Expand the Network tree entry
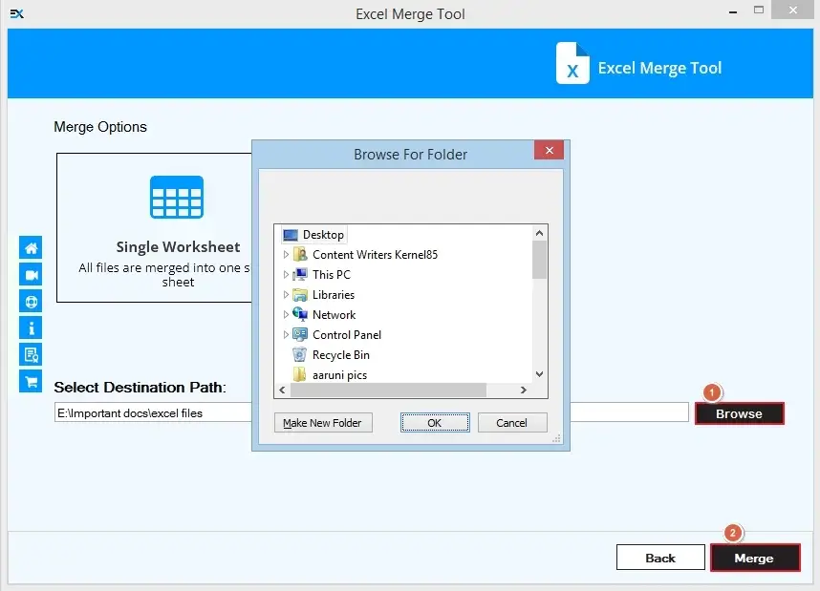Viewport: 820px width, 591px height. pyautogui.click(x=285, y=314)
